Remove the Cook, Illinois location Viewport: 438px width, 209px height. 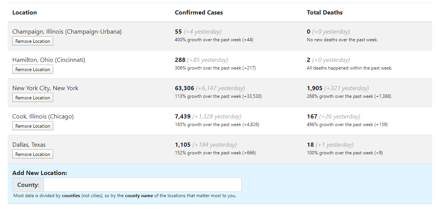point(33,126)
